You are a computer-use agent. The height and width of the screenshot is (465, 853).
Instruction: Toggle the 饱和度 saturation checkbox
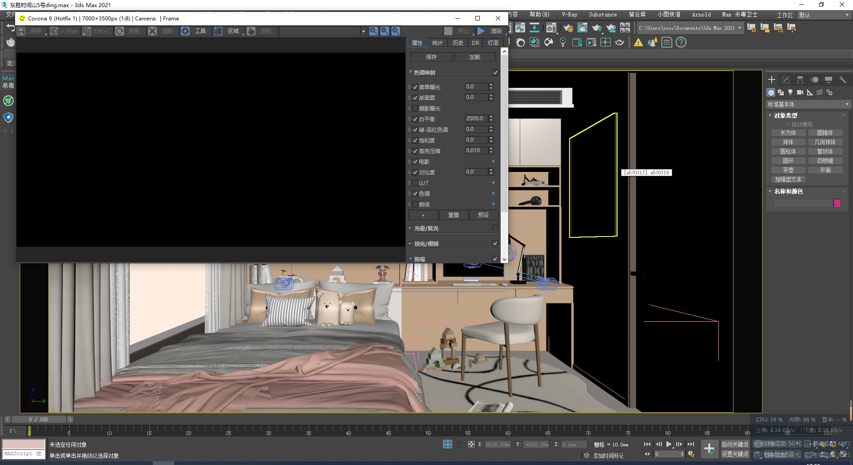coord(415,140)
